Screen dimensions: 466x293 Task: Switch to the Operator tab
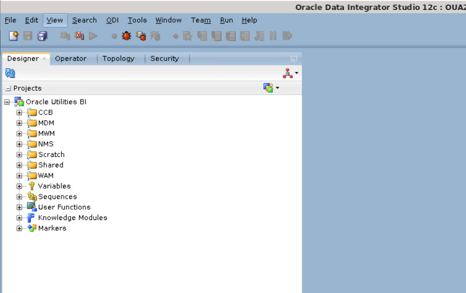tap(71, 59)
